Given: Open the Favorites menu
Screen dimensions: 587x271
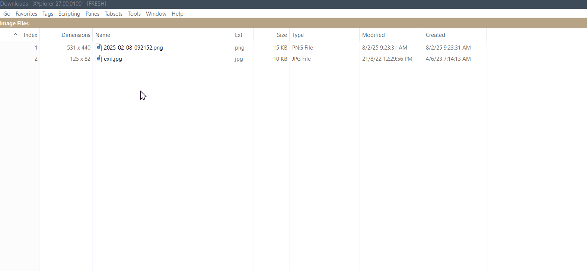Looking at the screenshot, I should (x=26, y=14).
